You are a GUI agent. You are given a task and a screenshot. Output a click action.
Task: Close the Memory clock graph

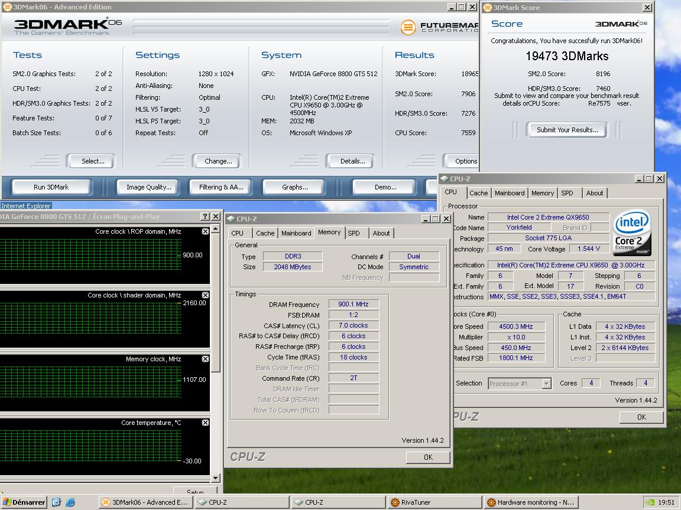coord(206,359)
